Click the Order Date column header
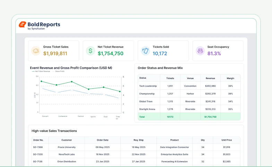Image resolution: width=272 pixels, height=167 pixels. pos(103,140)
